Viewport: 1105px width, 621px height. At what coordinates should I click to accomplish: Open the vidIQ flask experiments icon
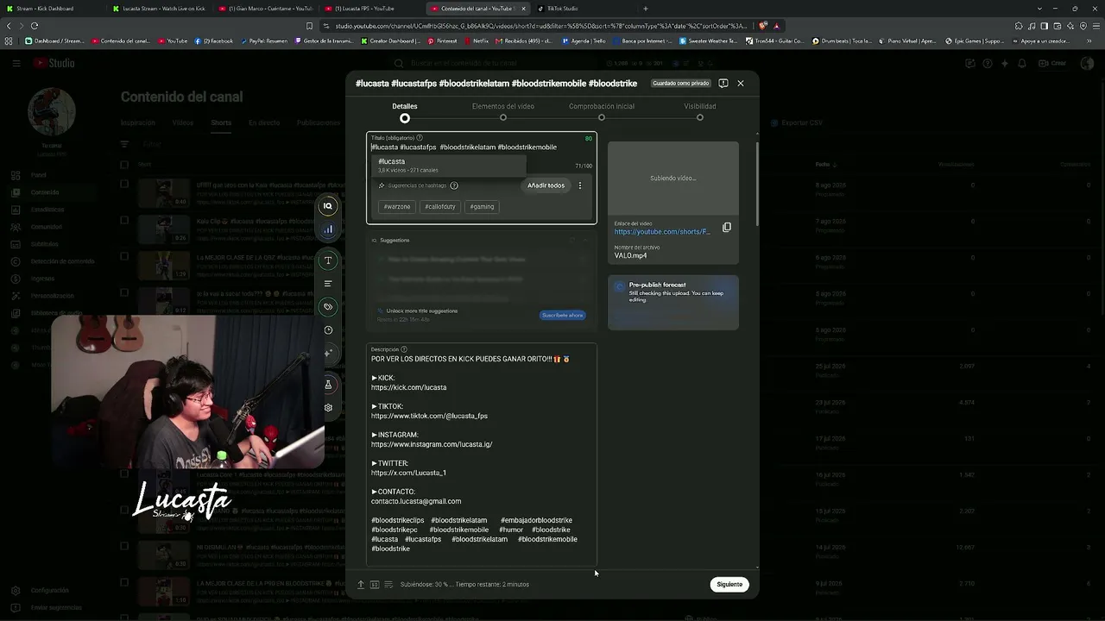point(328,385)
